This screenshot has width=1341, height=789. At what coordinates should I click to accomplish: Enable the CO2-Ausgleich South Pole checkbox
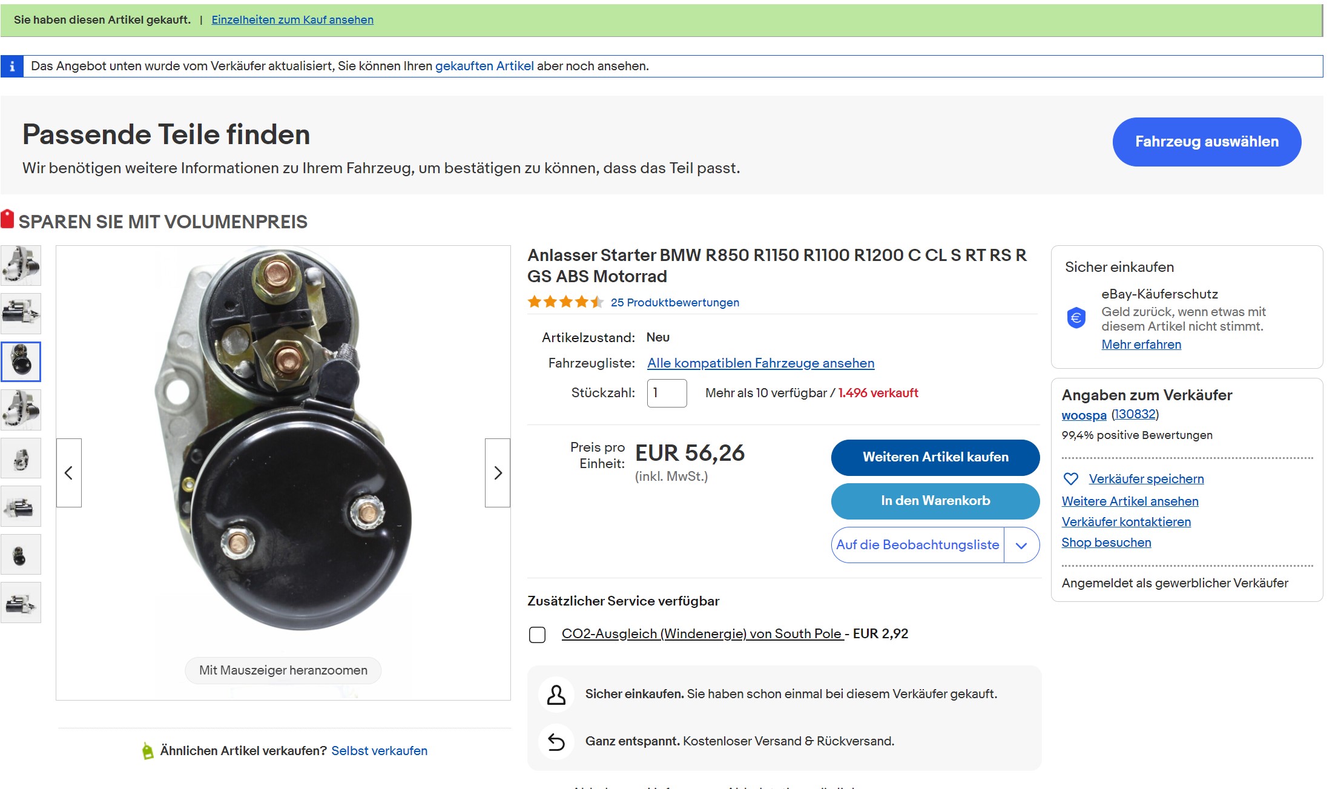tap(537, 635)
